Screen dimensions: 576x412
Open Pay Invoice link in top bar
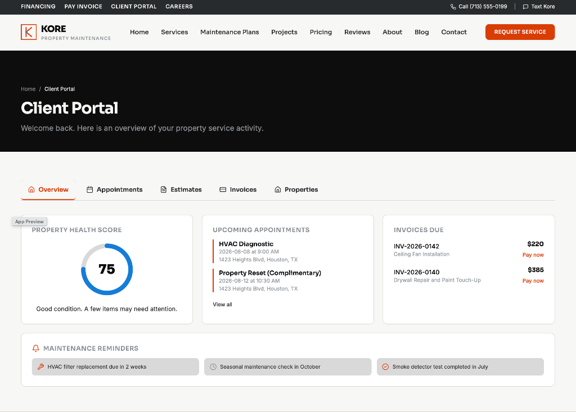click(83, 7)
